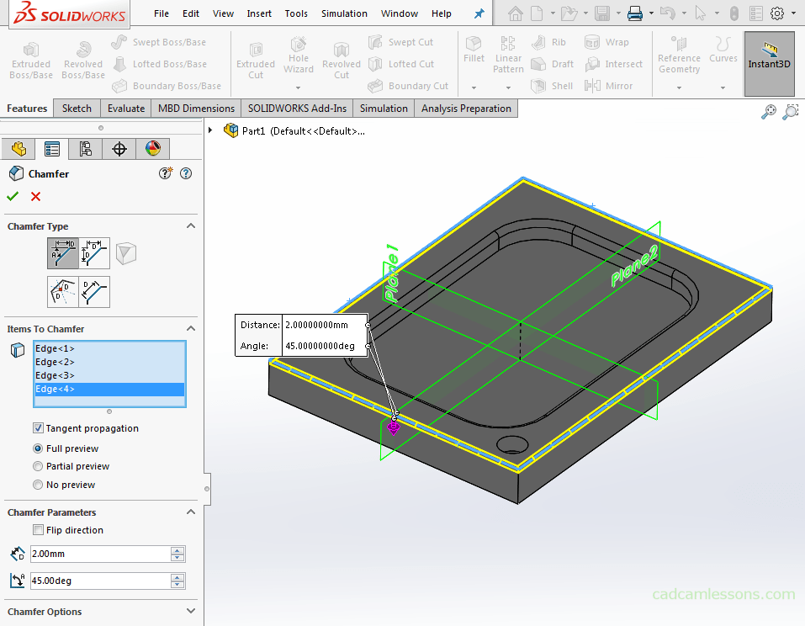Open the chamfer Help question mark
Image resolution: width=805 pixels, height=626 pixels.
186,173
